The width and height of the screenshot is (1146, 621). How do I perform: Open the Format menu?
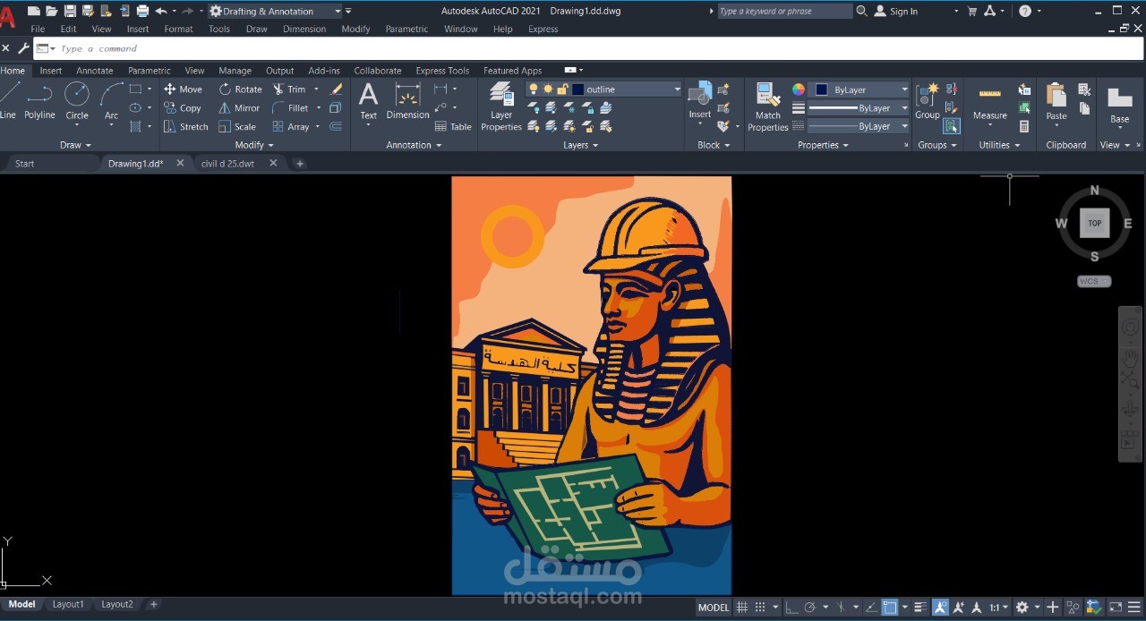[178, 29]
